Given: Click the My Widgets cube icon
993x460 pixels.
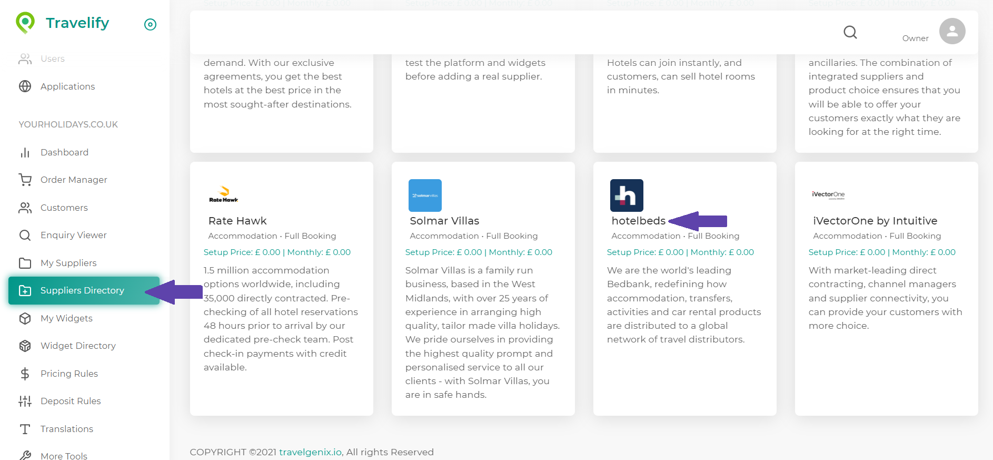Looking at the screenshot, I should [x=25, y=318].
